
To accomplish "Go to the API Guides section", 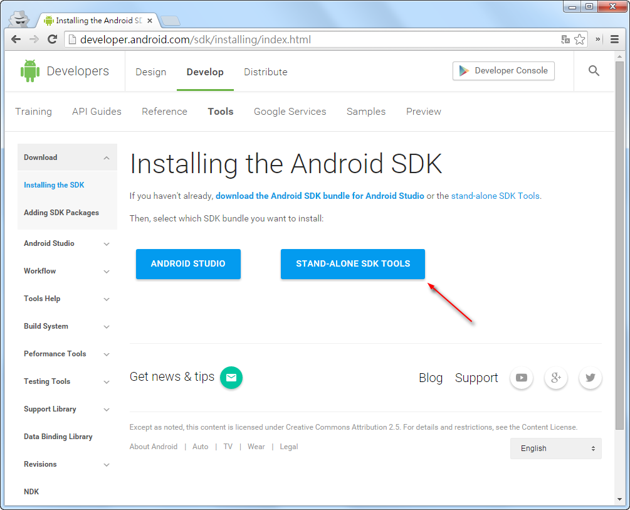I will (97, 112).
